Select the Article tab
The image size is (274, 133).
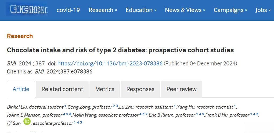21,89
